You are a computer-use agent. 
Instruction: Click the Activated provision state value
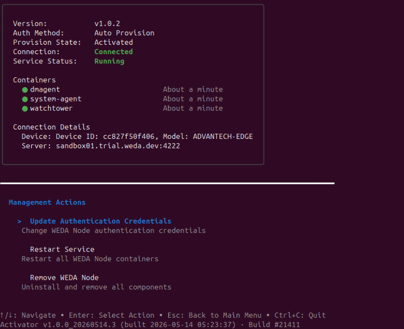pyautogui.click(x=113, y=42)
